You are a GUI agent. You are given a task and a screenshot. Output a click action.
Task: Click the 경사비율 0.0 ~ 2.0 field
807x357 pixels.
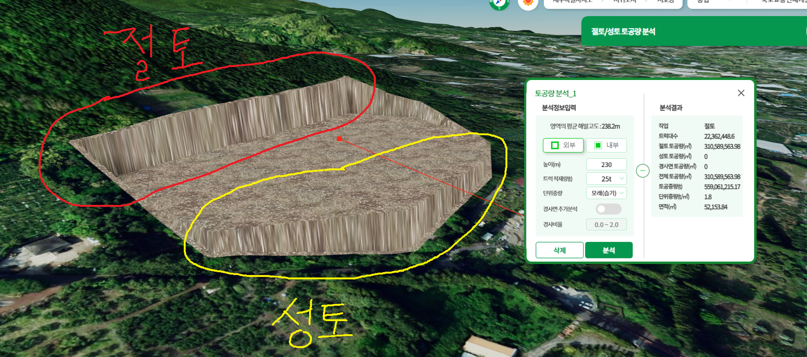pyautogui.click(x=606, y=224)
